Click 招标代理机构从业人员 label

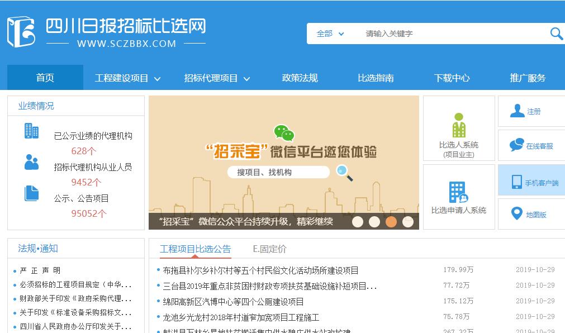click(93, 167)
